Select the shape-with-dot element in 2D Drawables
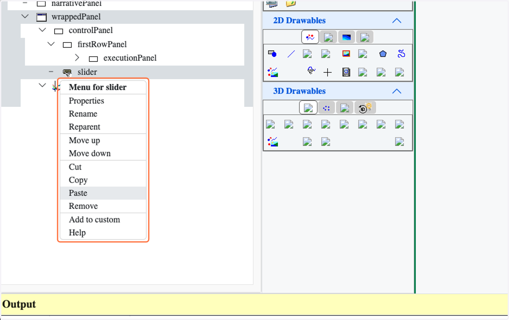The width and height of the screenshot is (509, 320). pyautogui.click(x=272, y=54)
